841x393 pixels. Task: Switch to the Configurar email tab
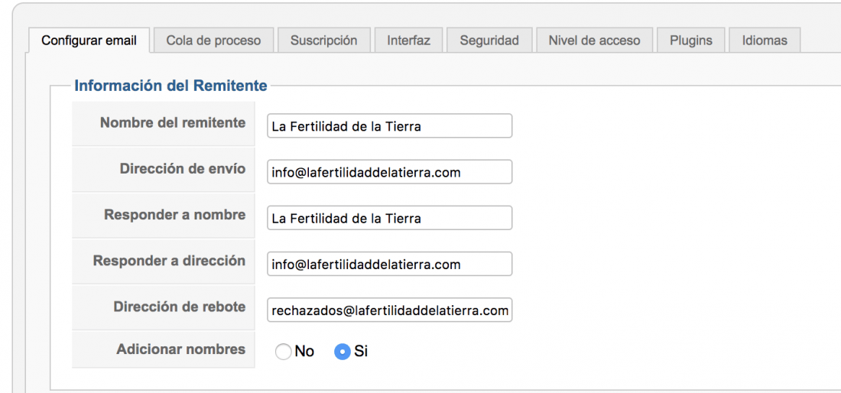tap(89, 41)
